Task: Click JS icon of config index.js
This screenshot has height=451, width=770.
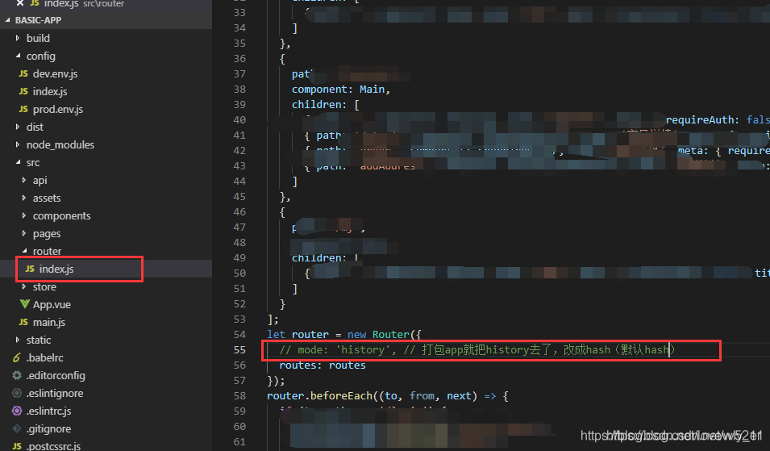Action: [x=23, y=91]
